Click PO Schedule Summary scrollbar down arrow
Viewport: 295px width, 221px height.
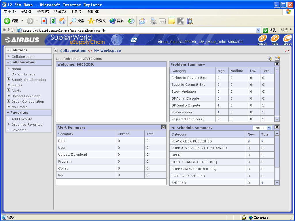277,183
